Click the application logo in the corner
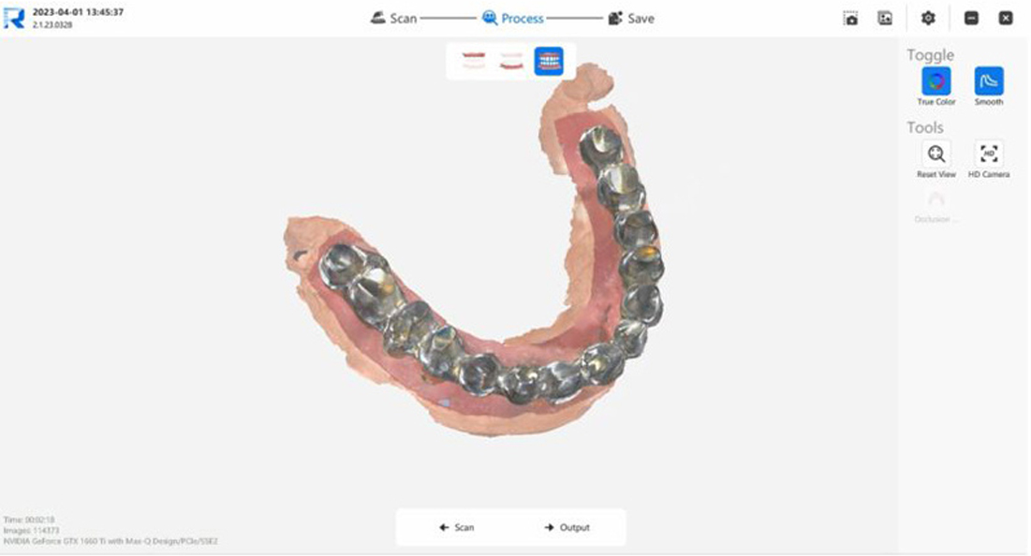 14,19
